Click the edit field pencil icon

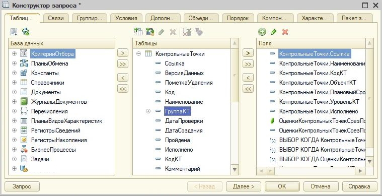pos(274,32)
